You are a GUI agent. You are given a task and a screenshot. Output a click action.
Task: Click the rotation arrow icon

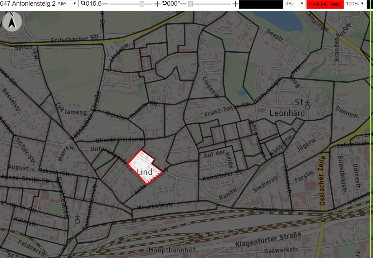pyautogui.click(x=164, y=3)
